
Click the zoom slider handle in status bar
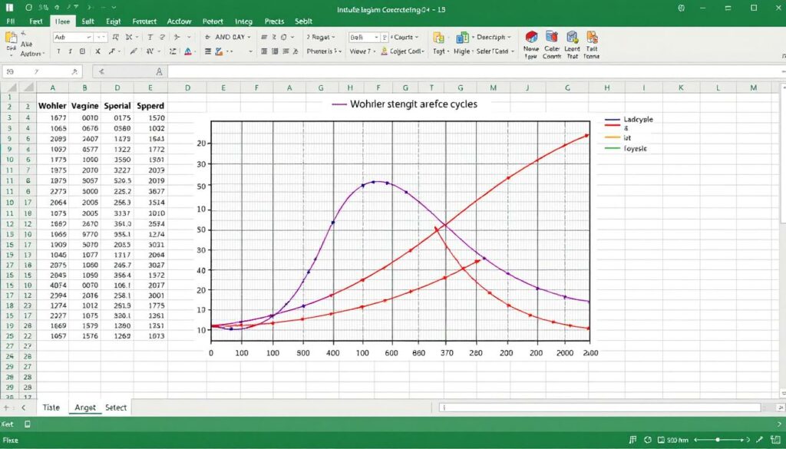(718, 440)
